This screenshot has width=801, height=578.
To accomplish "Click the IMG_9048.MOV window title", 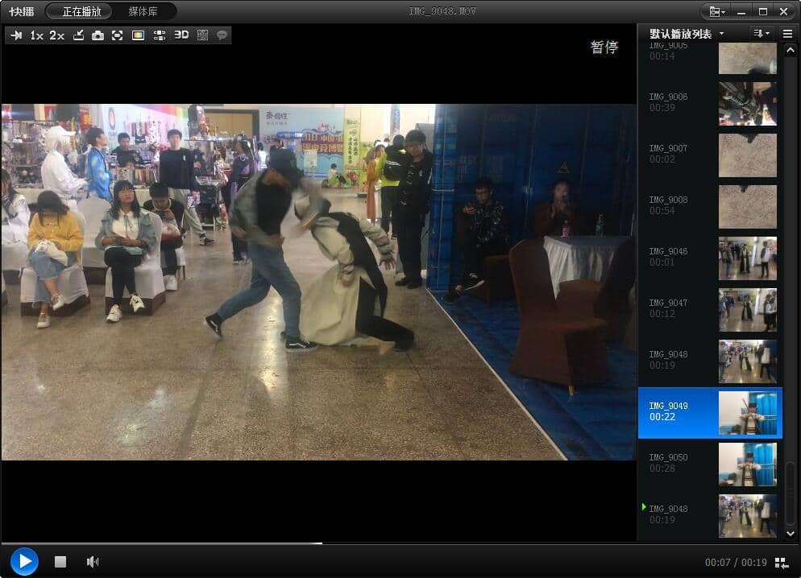I will (x=442, y=11).
